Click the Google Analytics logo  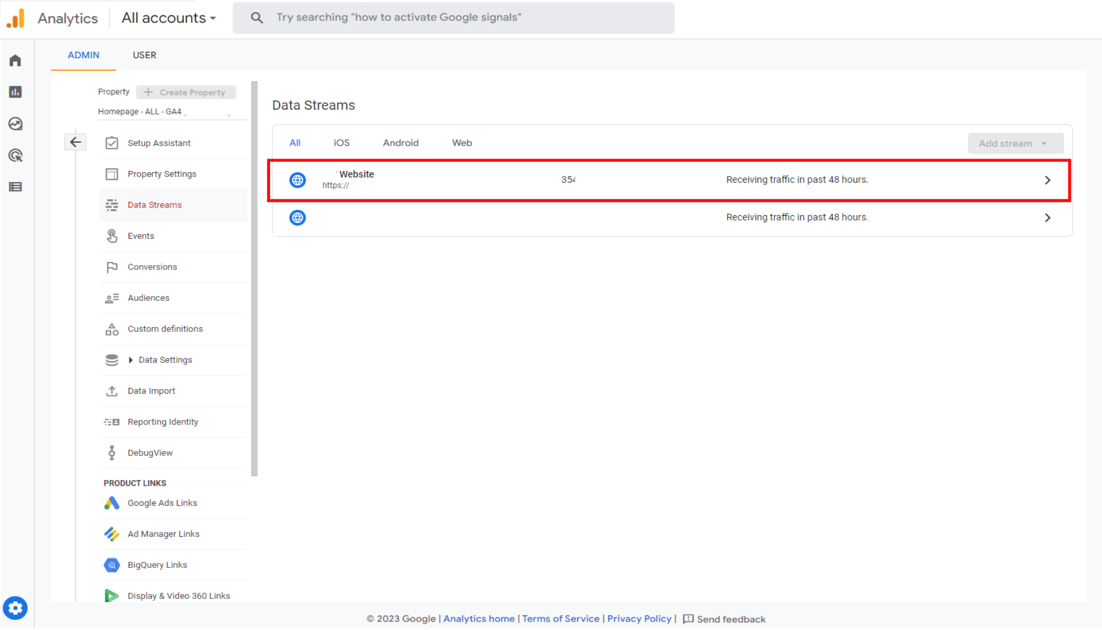pos(16,18)
